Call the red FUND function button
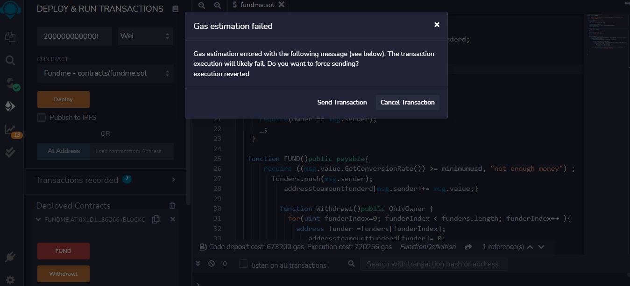This screenshot has width=630, height=286. coord(64,251)
